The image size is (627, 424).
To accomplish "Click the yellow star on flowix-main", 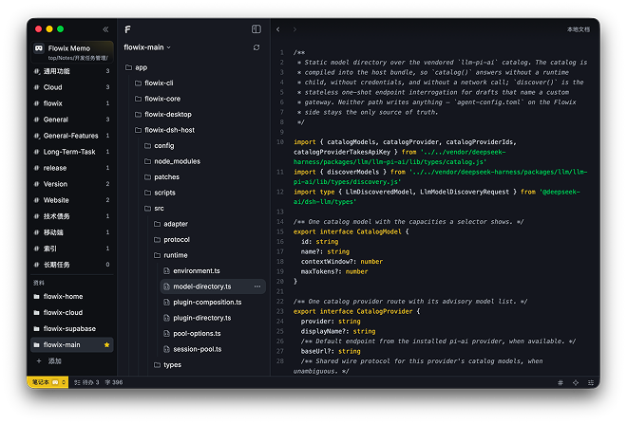I will point(106,345).
